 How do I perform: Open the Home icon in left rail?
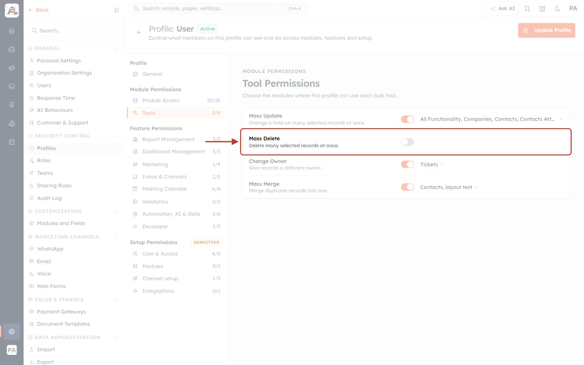[12, 31]
